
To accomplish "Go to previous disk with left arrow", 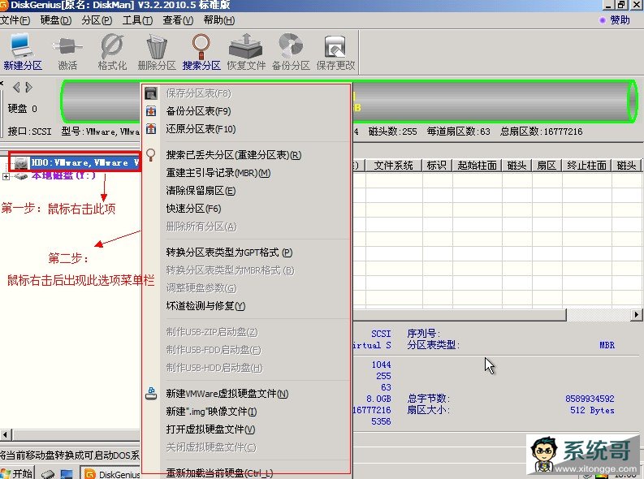I will [16, 88].
